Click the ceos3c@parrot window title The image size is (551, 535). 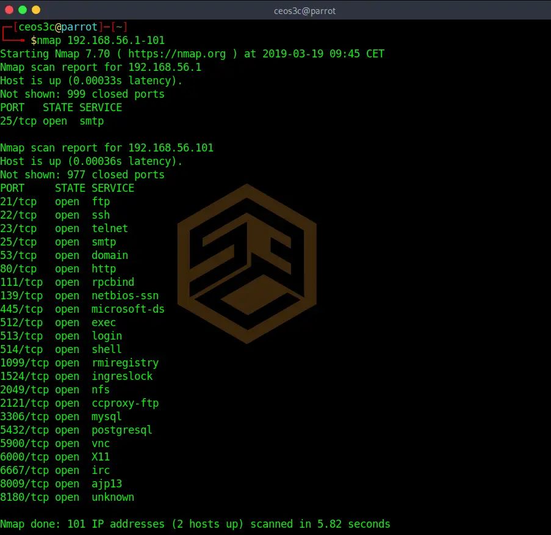click(304, 11)
